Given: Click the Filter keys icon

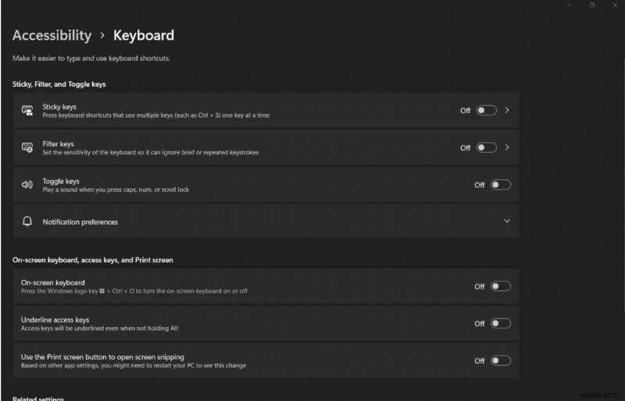Looking at the screenshot, I should coord(27,147).
